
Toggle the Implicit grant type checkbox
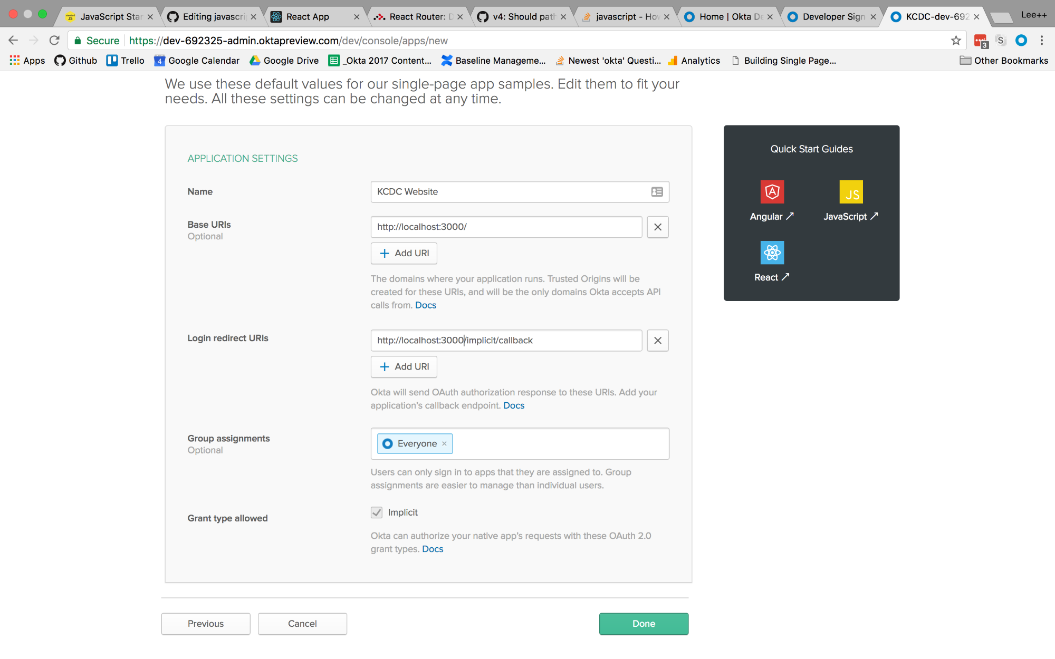tap(377, 512)
